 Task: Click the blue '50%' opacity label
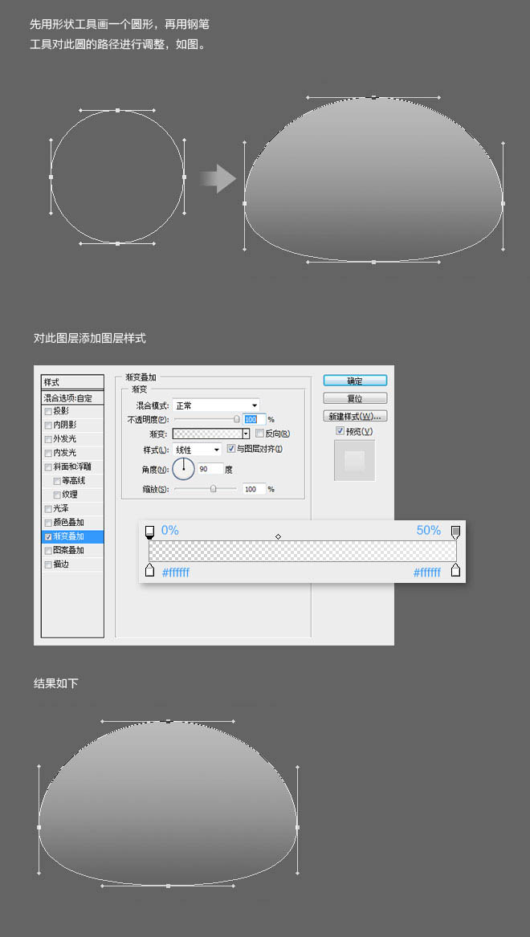pyautogui.click(x=429, y=530)
